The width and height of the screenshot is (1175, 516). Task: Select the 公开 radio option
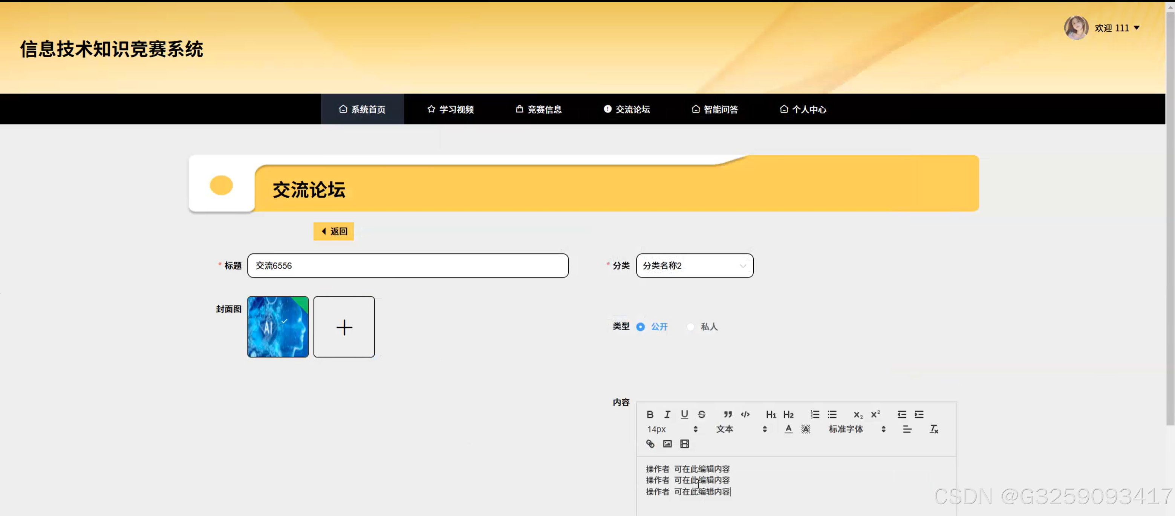640,327
